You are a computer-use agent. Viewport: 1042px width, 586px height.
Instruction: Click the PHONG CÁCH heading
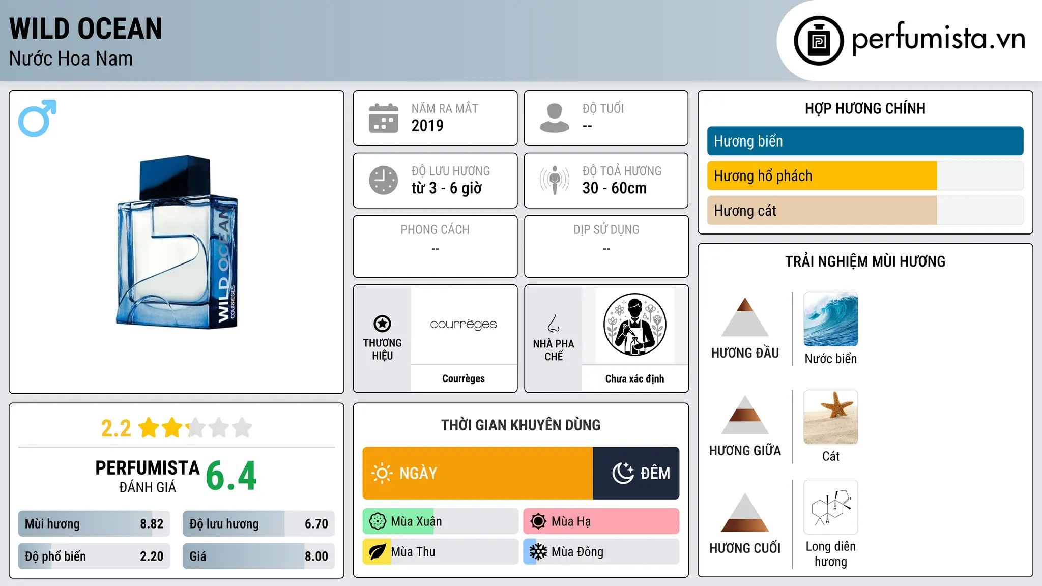[x=435, y=230]
